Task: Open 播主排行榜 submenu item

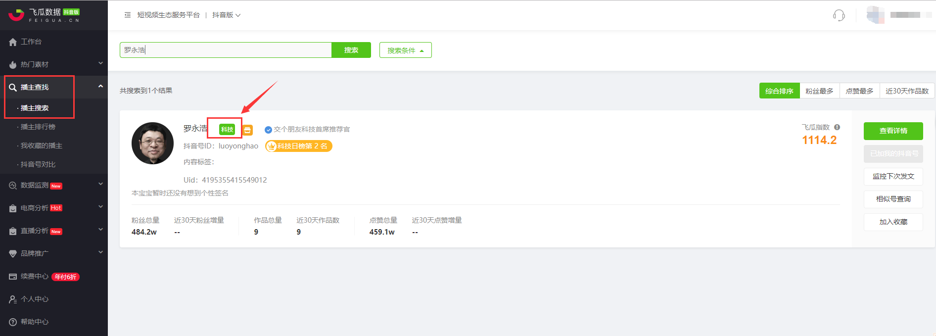Action: pyautogui.click(x=38, y=127)
